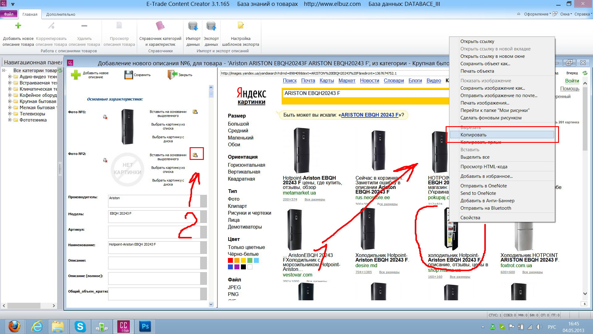Expand the Крупная бытовая tree node
The height and width of the screenshot is (334, 593).
pos(10,101)
